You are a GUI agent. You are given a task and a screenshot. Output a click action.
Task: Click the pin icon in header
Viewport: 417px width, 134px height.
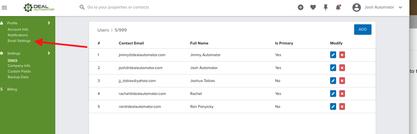coord(326,7)
